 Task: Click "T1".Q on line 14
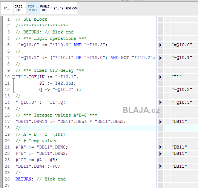55,102
